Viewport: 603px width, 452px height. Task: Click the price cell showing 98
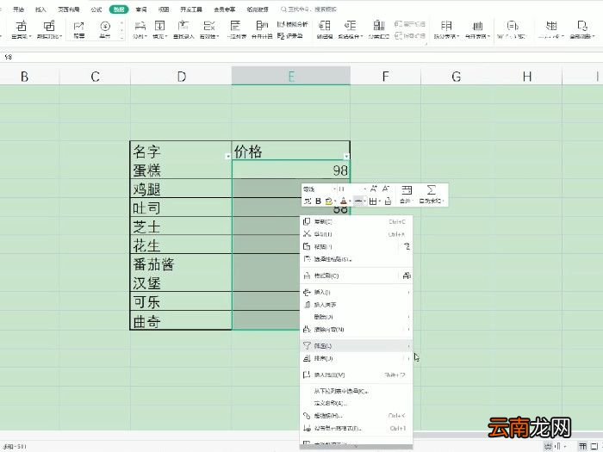tap(291, 170)
